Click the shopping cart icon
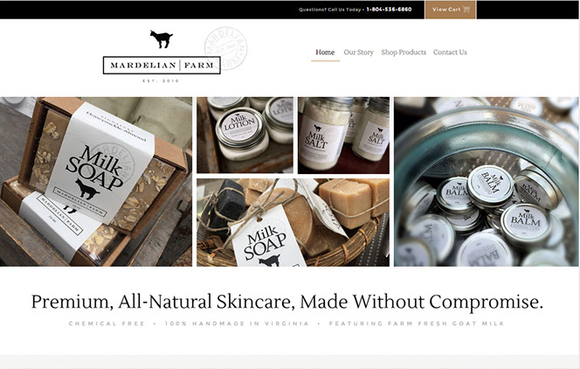580x369 pixels. [x=466, y=10]
